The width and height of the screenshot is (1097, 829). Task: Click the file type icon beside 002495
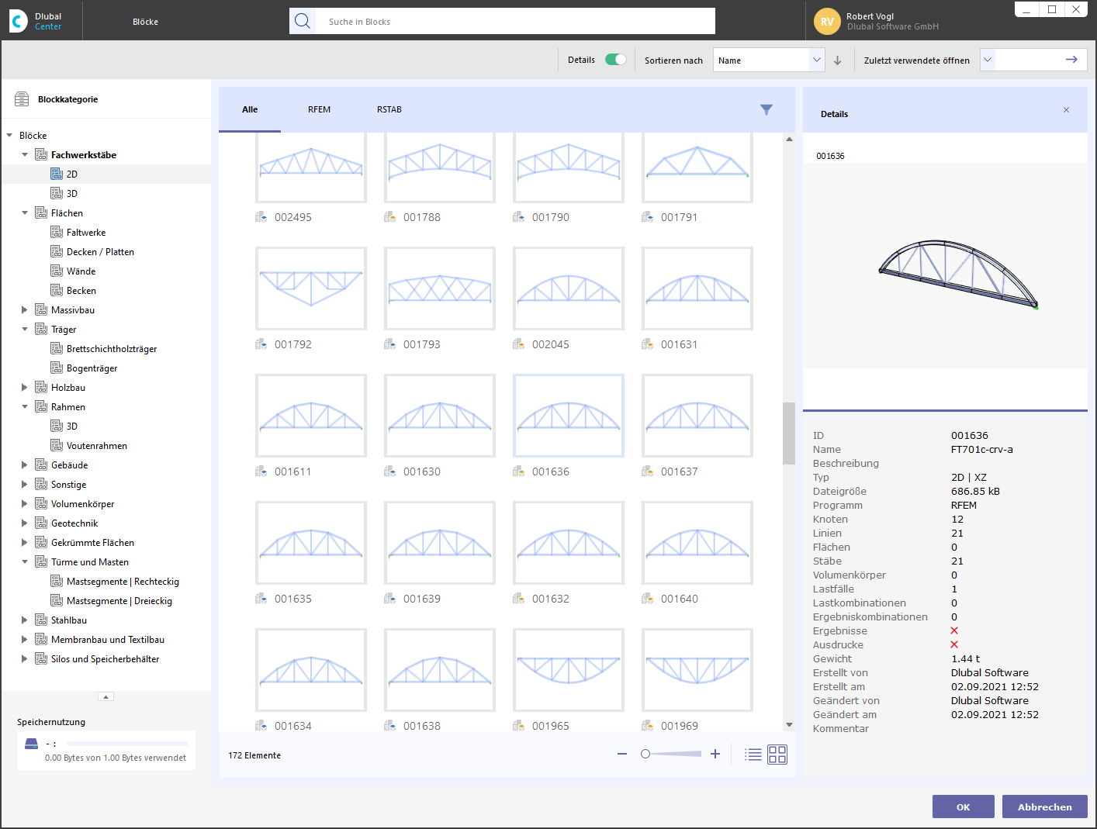[261, 217]
